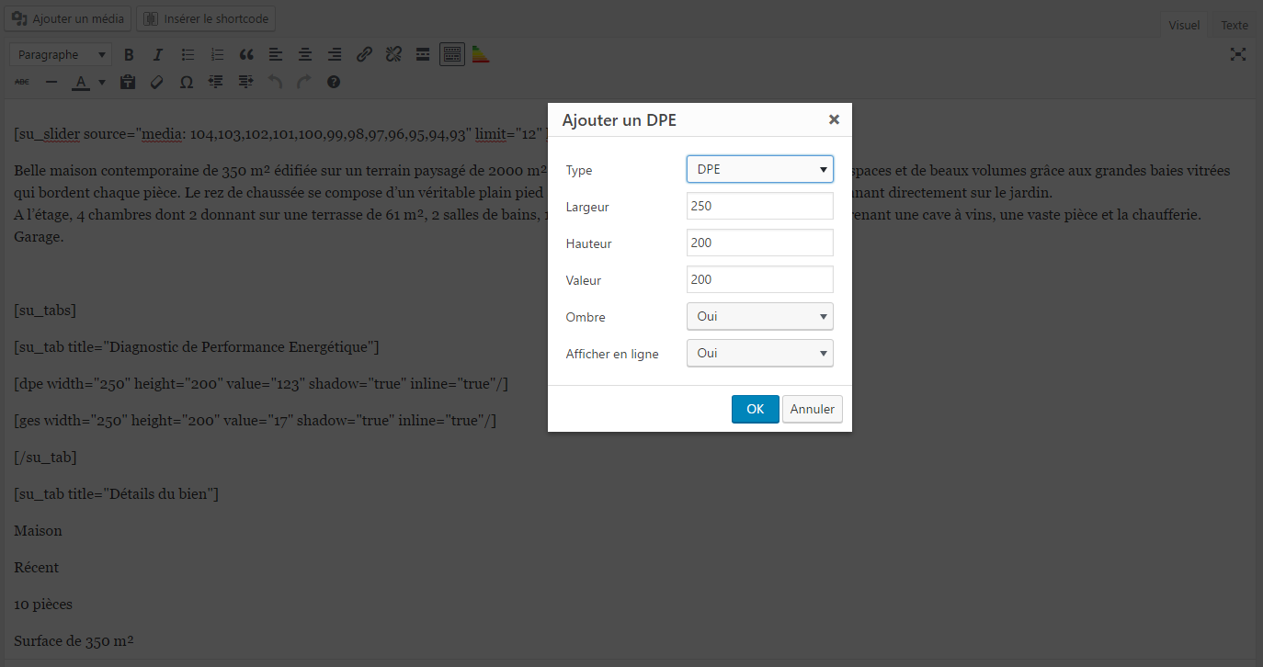Insert or edit link icon
Image resolution: width=1263 pixels, height=667 pixels.
pos(364,55)
